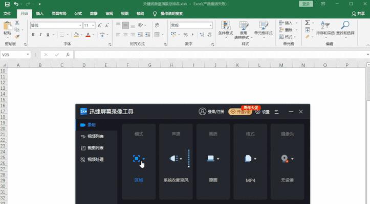Viewport: 370px width, 204px height.
Task: Open recorder 设置 settings
Action: 263,112
